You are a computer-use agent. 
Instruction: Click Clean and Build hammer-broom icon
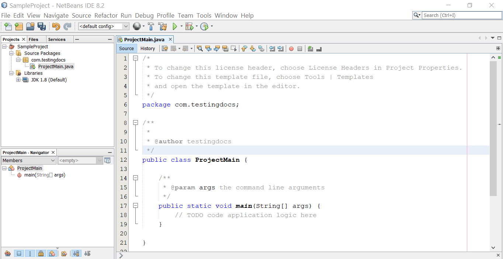tap(162, 26)
